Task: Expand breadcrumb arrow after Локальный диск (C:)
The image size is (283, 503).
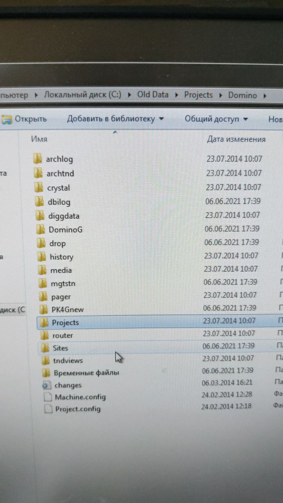Action: [x=129, y=95]
